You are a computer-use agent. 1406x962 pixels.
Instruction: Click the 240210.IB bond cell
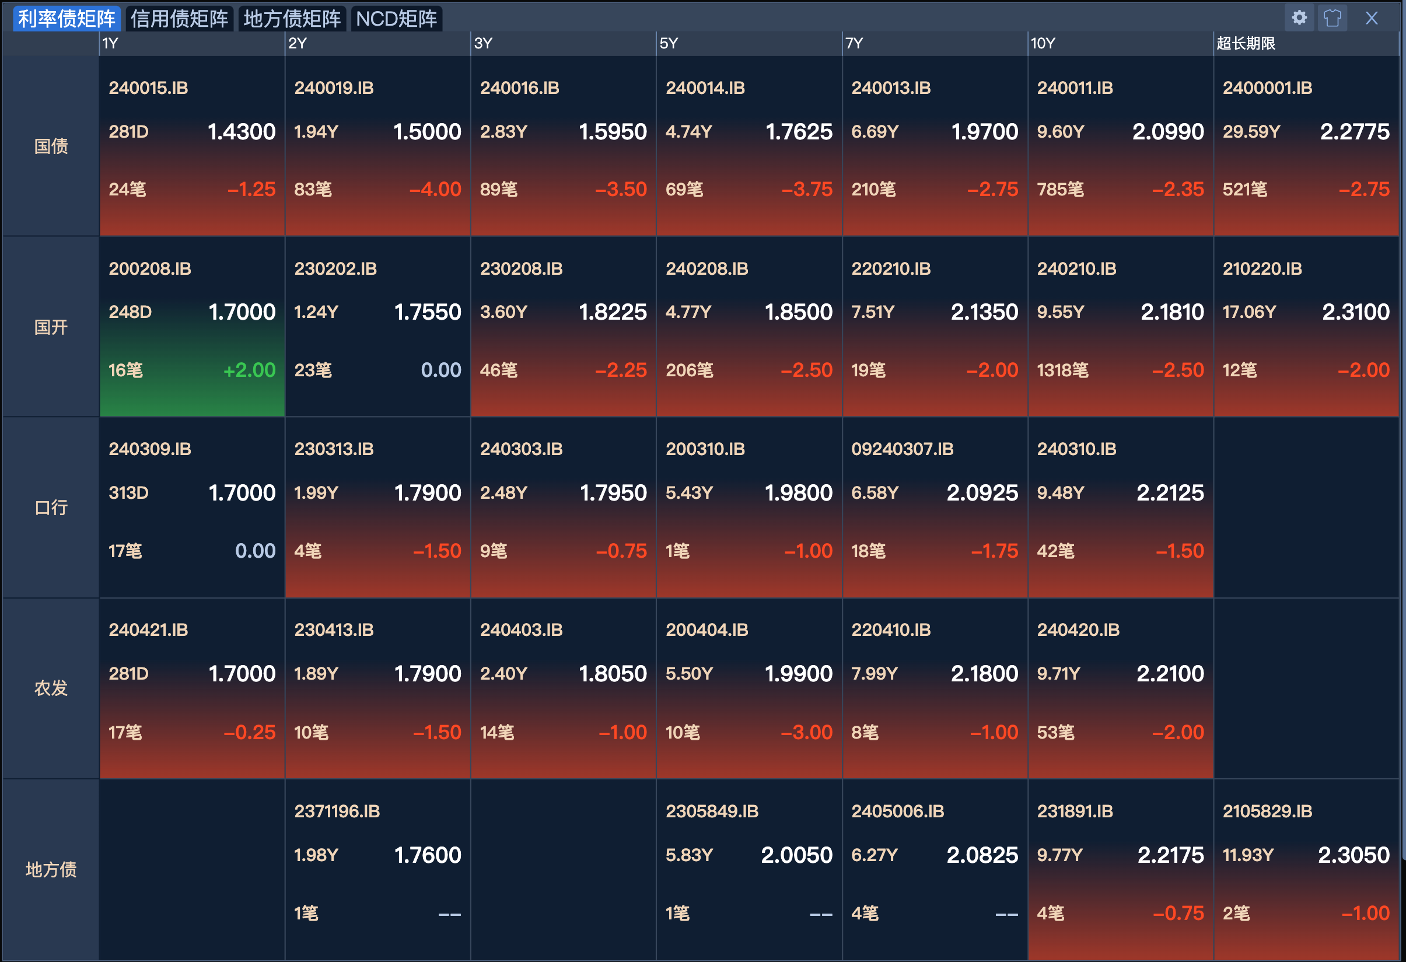1120,327
